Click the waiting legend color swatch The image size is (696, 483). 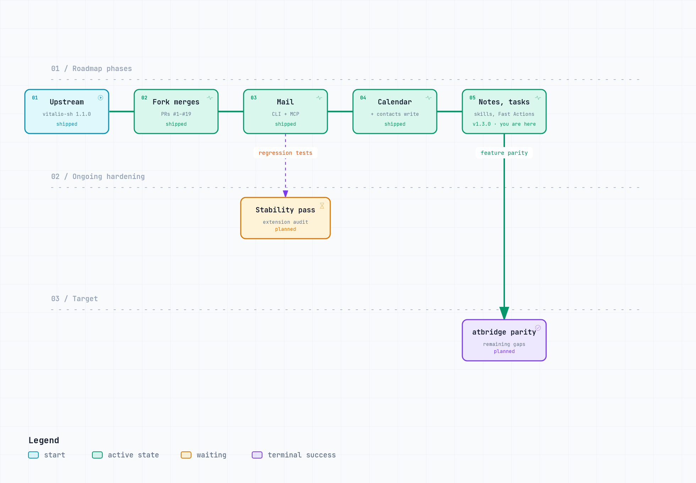tap(186, 455)
